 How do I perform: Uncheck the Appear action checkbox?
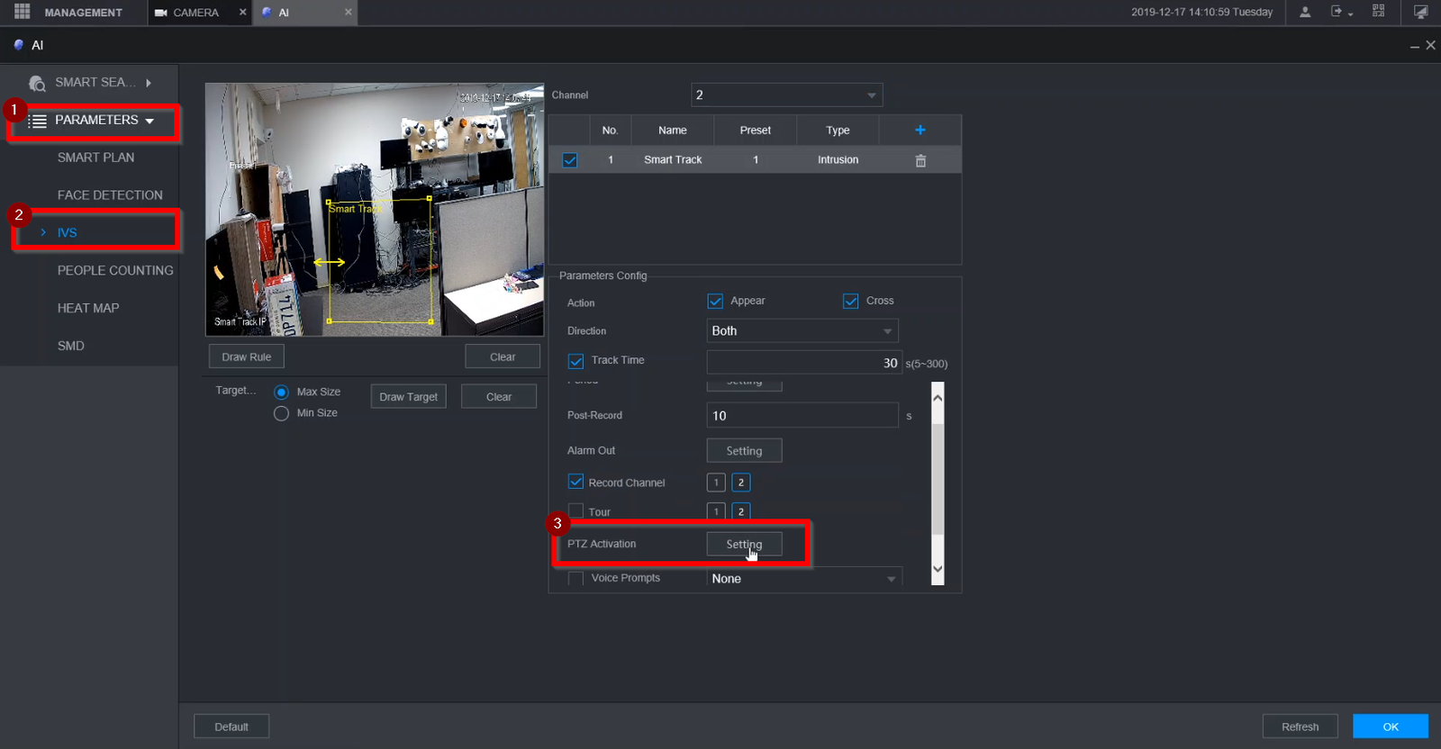[x=715, y=301]
